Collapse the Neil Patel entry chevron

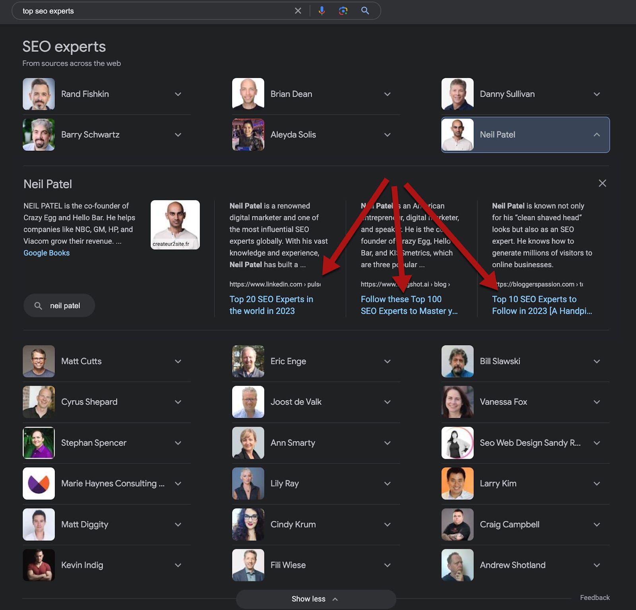(597, 135)
